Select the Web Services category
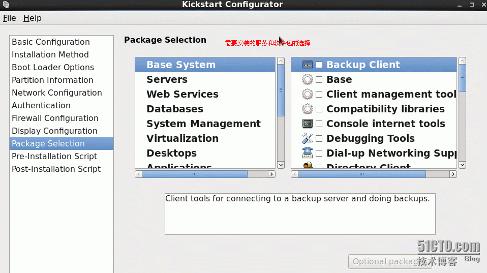 click(205, 94)
